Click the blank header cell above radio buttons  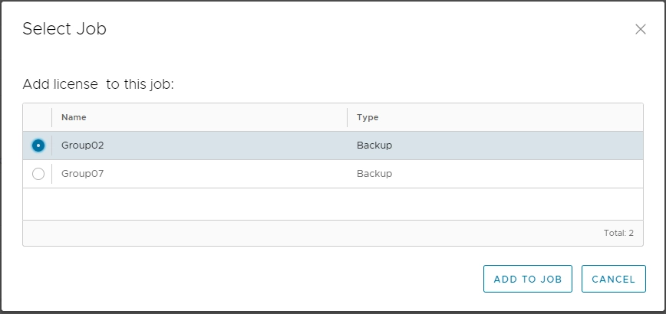(x=38, y=117)
